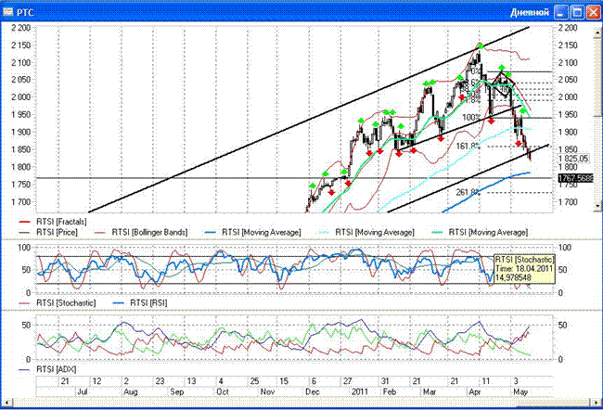The image size is (603, 410).
Task: Click the Apr month label on time axis
Action: (x=475, y=391)
